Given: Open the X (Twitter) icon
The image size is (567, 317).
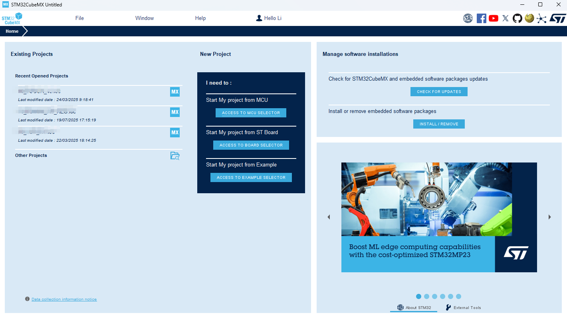Looking at the screenshot, I should tap(506, 18).
